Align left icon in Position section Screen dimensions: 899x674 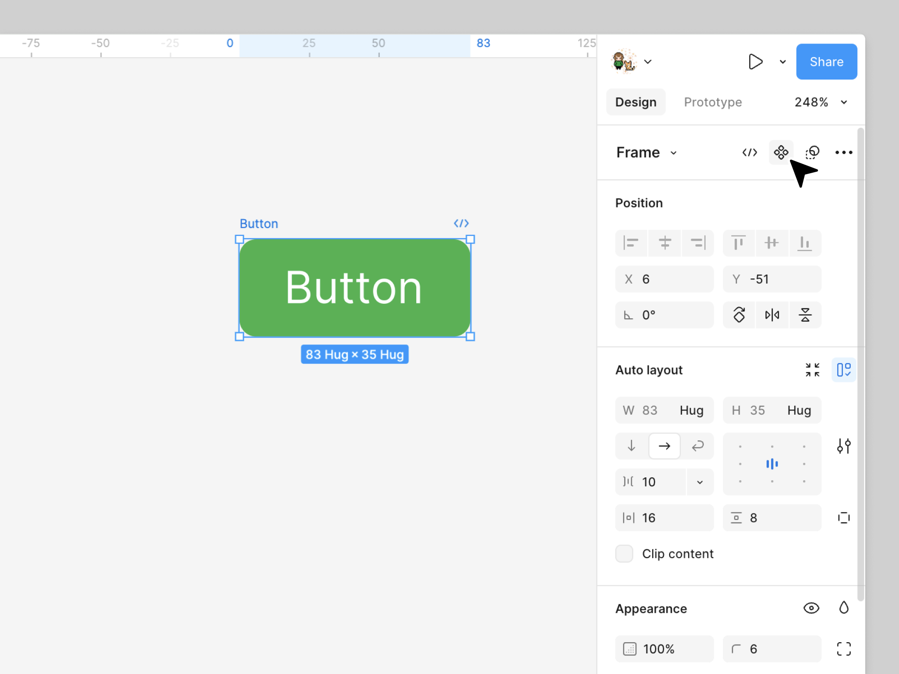coord(631,243)
